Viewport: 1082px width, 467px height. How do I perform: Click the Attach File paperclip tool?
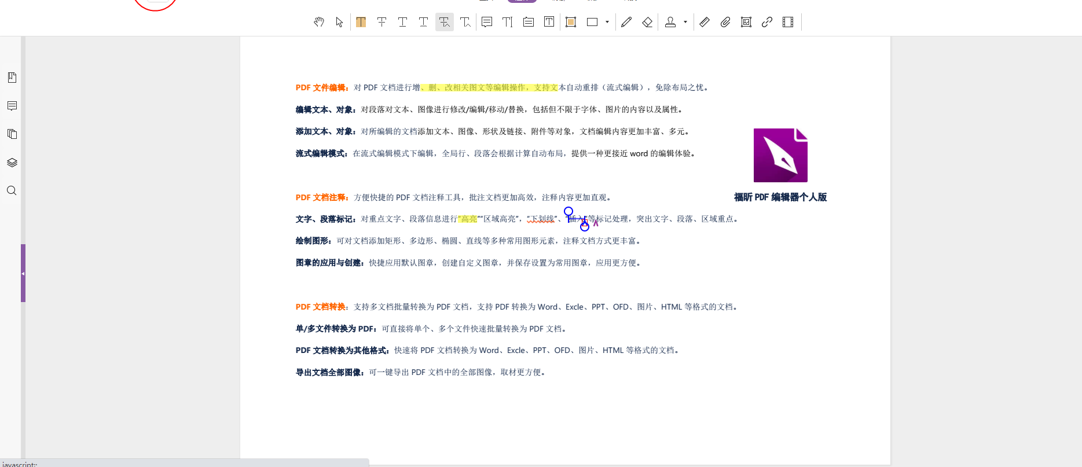(725, 22)
